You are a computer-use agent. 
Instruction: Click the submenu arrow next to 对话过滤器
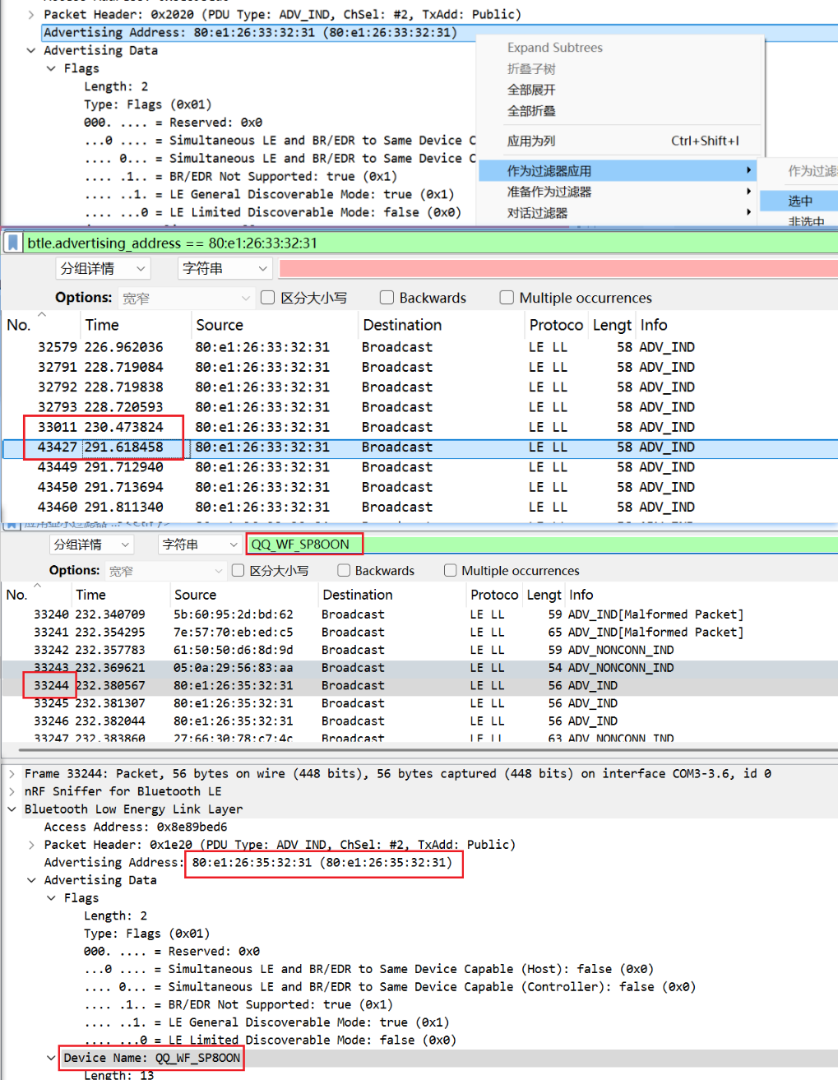(748, 212)
